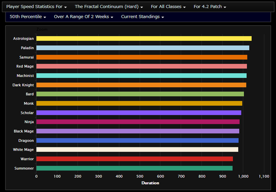The height and width of the screenshot is (192, 276).
Task: Click the pink Red Mage bar
Action: click(142, 66)
